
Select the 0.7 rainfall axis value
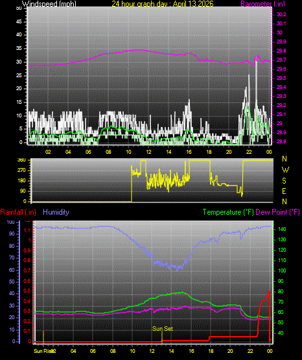tap(27, 271)
